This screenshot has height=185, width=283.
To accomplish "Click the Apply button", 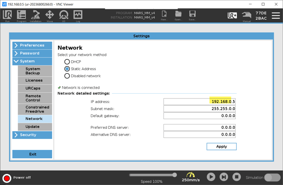I will [221, 147].
